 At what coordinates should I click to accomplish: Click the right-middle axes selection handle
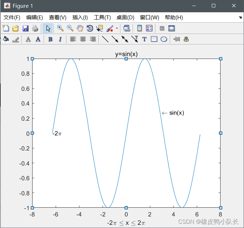(x=221, y=133)
